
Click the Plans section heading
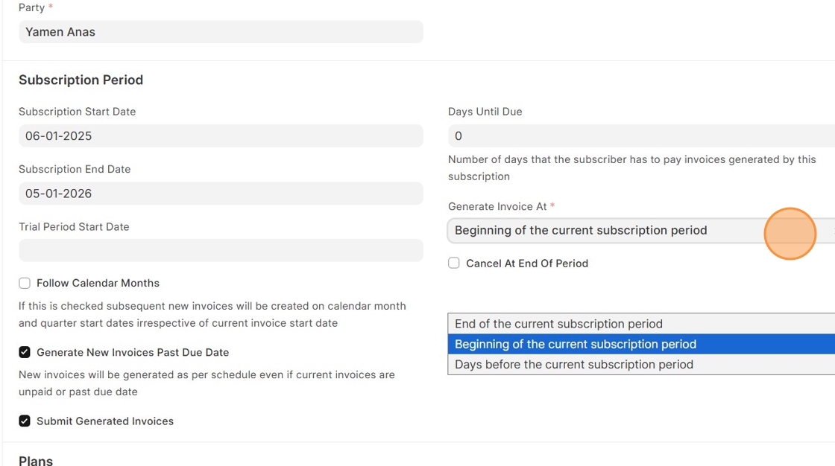click(36, 461)
